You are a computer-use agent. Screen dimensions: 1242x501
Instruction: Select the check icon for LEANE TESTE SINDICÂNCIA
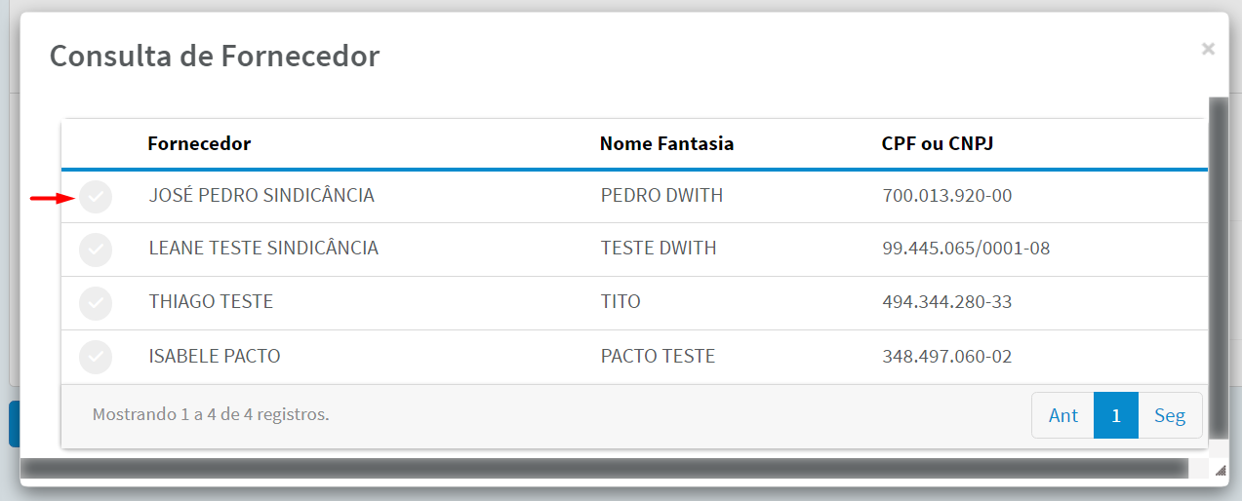coord(96,250)
